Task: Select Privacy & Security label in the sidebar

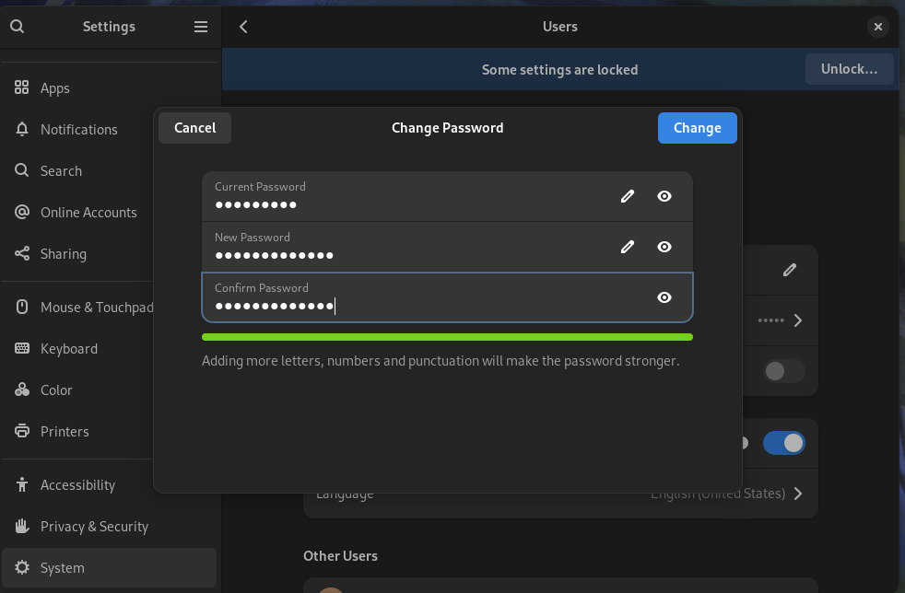Action: (x=94, y=527)
